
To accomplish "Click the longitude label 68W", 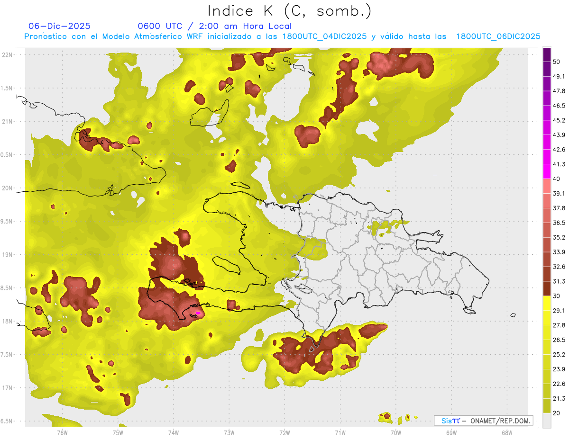I will point(506,432).
